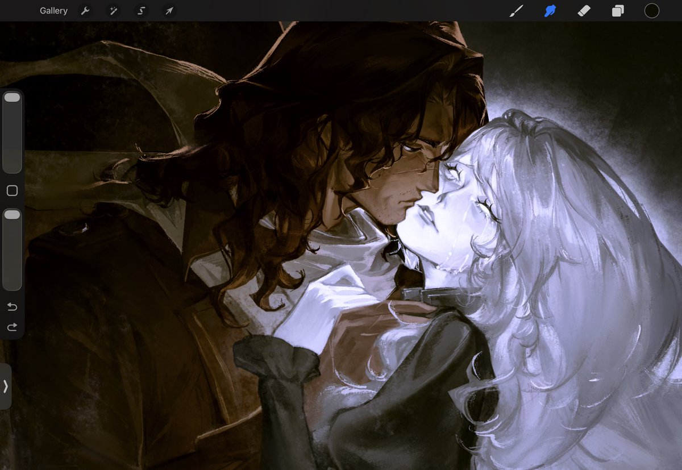The width and height of the screenshot is (682, 470).
Task: Open the active color picker
Action: [651, 11]
